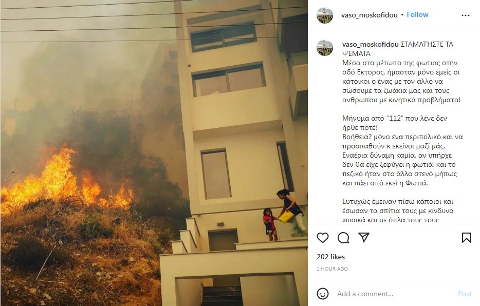Image resolution: width=480 pixels, height=306 pixels.
Task: Open vaso_moskofidou username in caption
Action: pos(371,44)
